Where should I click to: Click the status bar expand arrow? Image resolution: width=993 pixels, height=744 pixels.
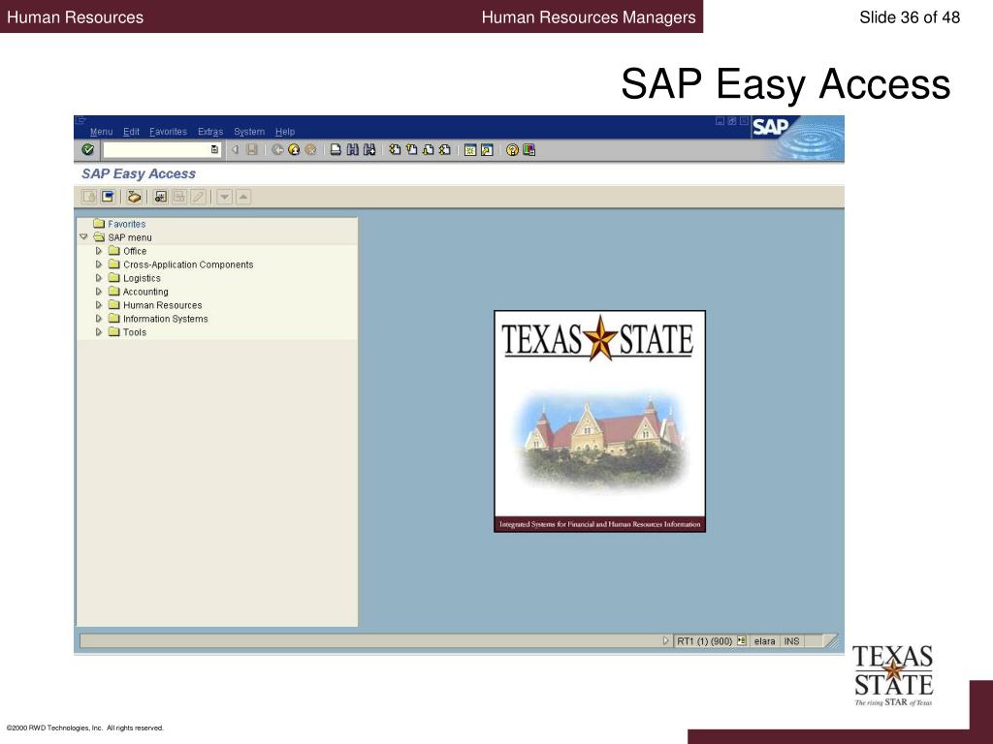[x=665, y=641]
